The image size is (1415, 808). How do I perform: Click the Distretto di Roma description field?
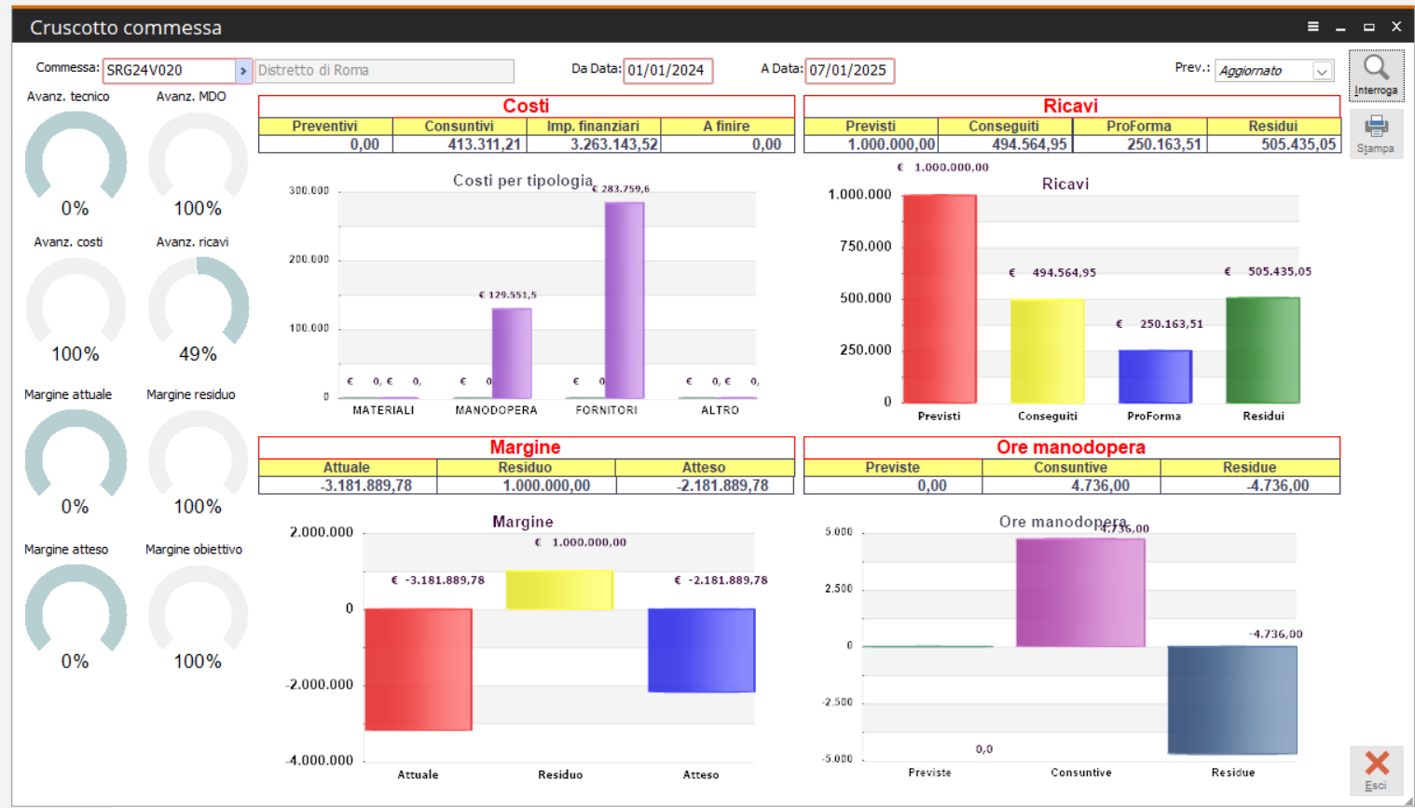coord(384,71)
